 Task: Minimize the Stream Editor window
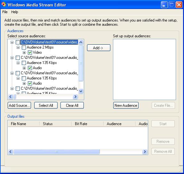point(164,5)
